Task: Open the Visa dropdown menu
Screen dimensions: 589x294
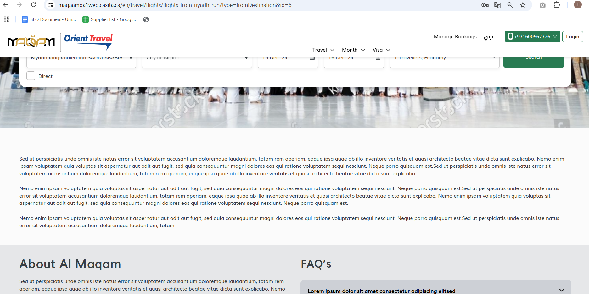Action: coord(381,50)
